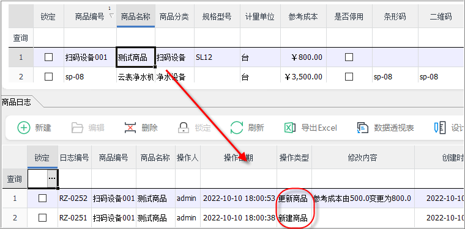465x229 pixels.
Task: Click 规格型号 column header
Action: click(217, 16)
